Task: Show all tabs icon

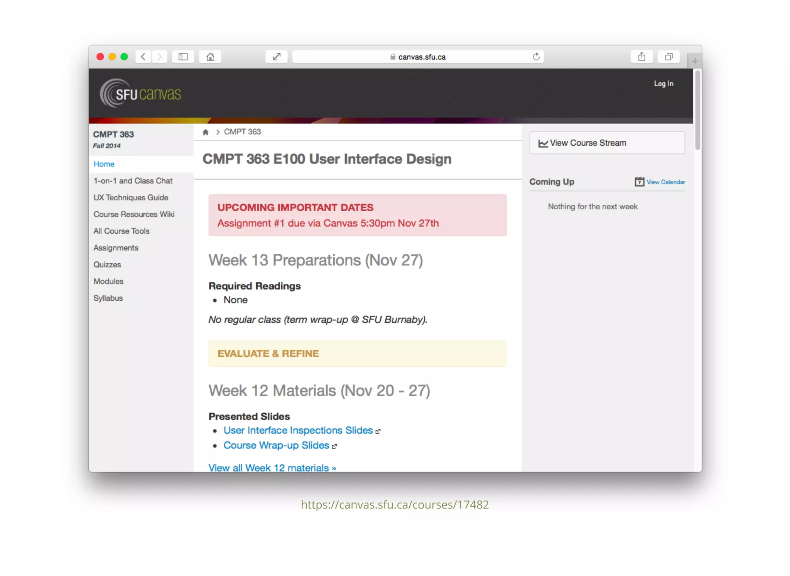Action: click(x=669, y=57)
